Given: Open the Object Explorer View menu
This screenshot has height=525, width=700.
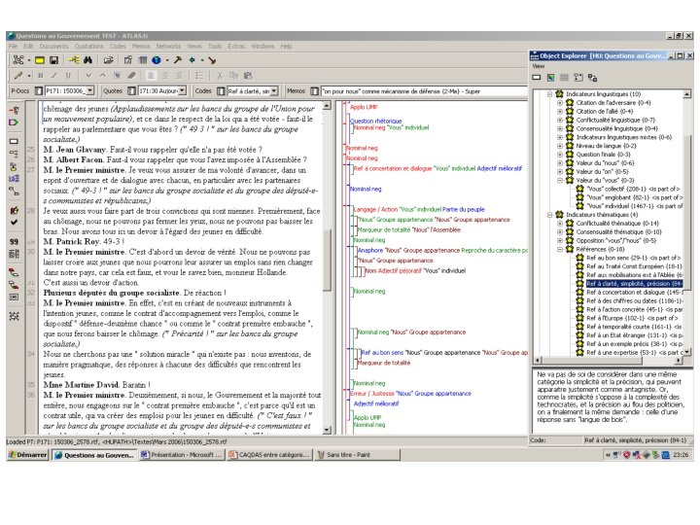Looking at the screenshot, I should [x=537, y=67].
